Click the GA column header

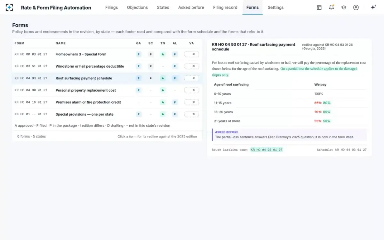(x=139, y=43)
